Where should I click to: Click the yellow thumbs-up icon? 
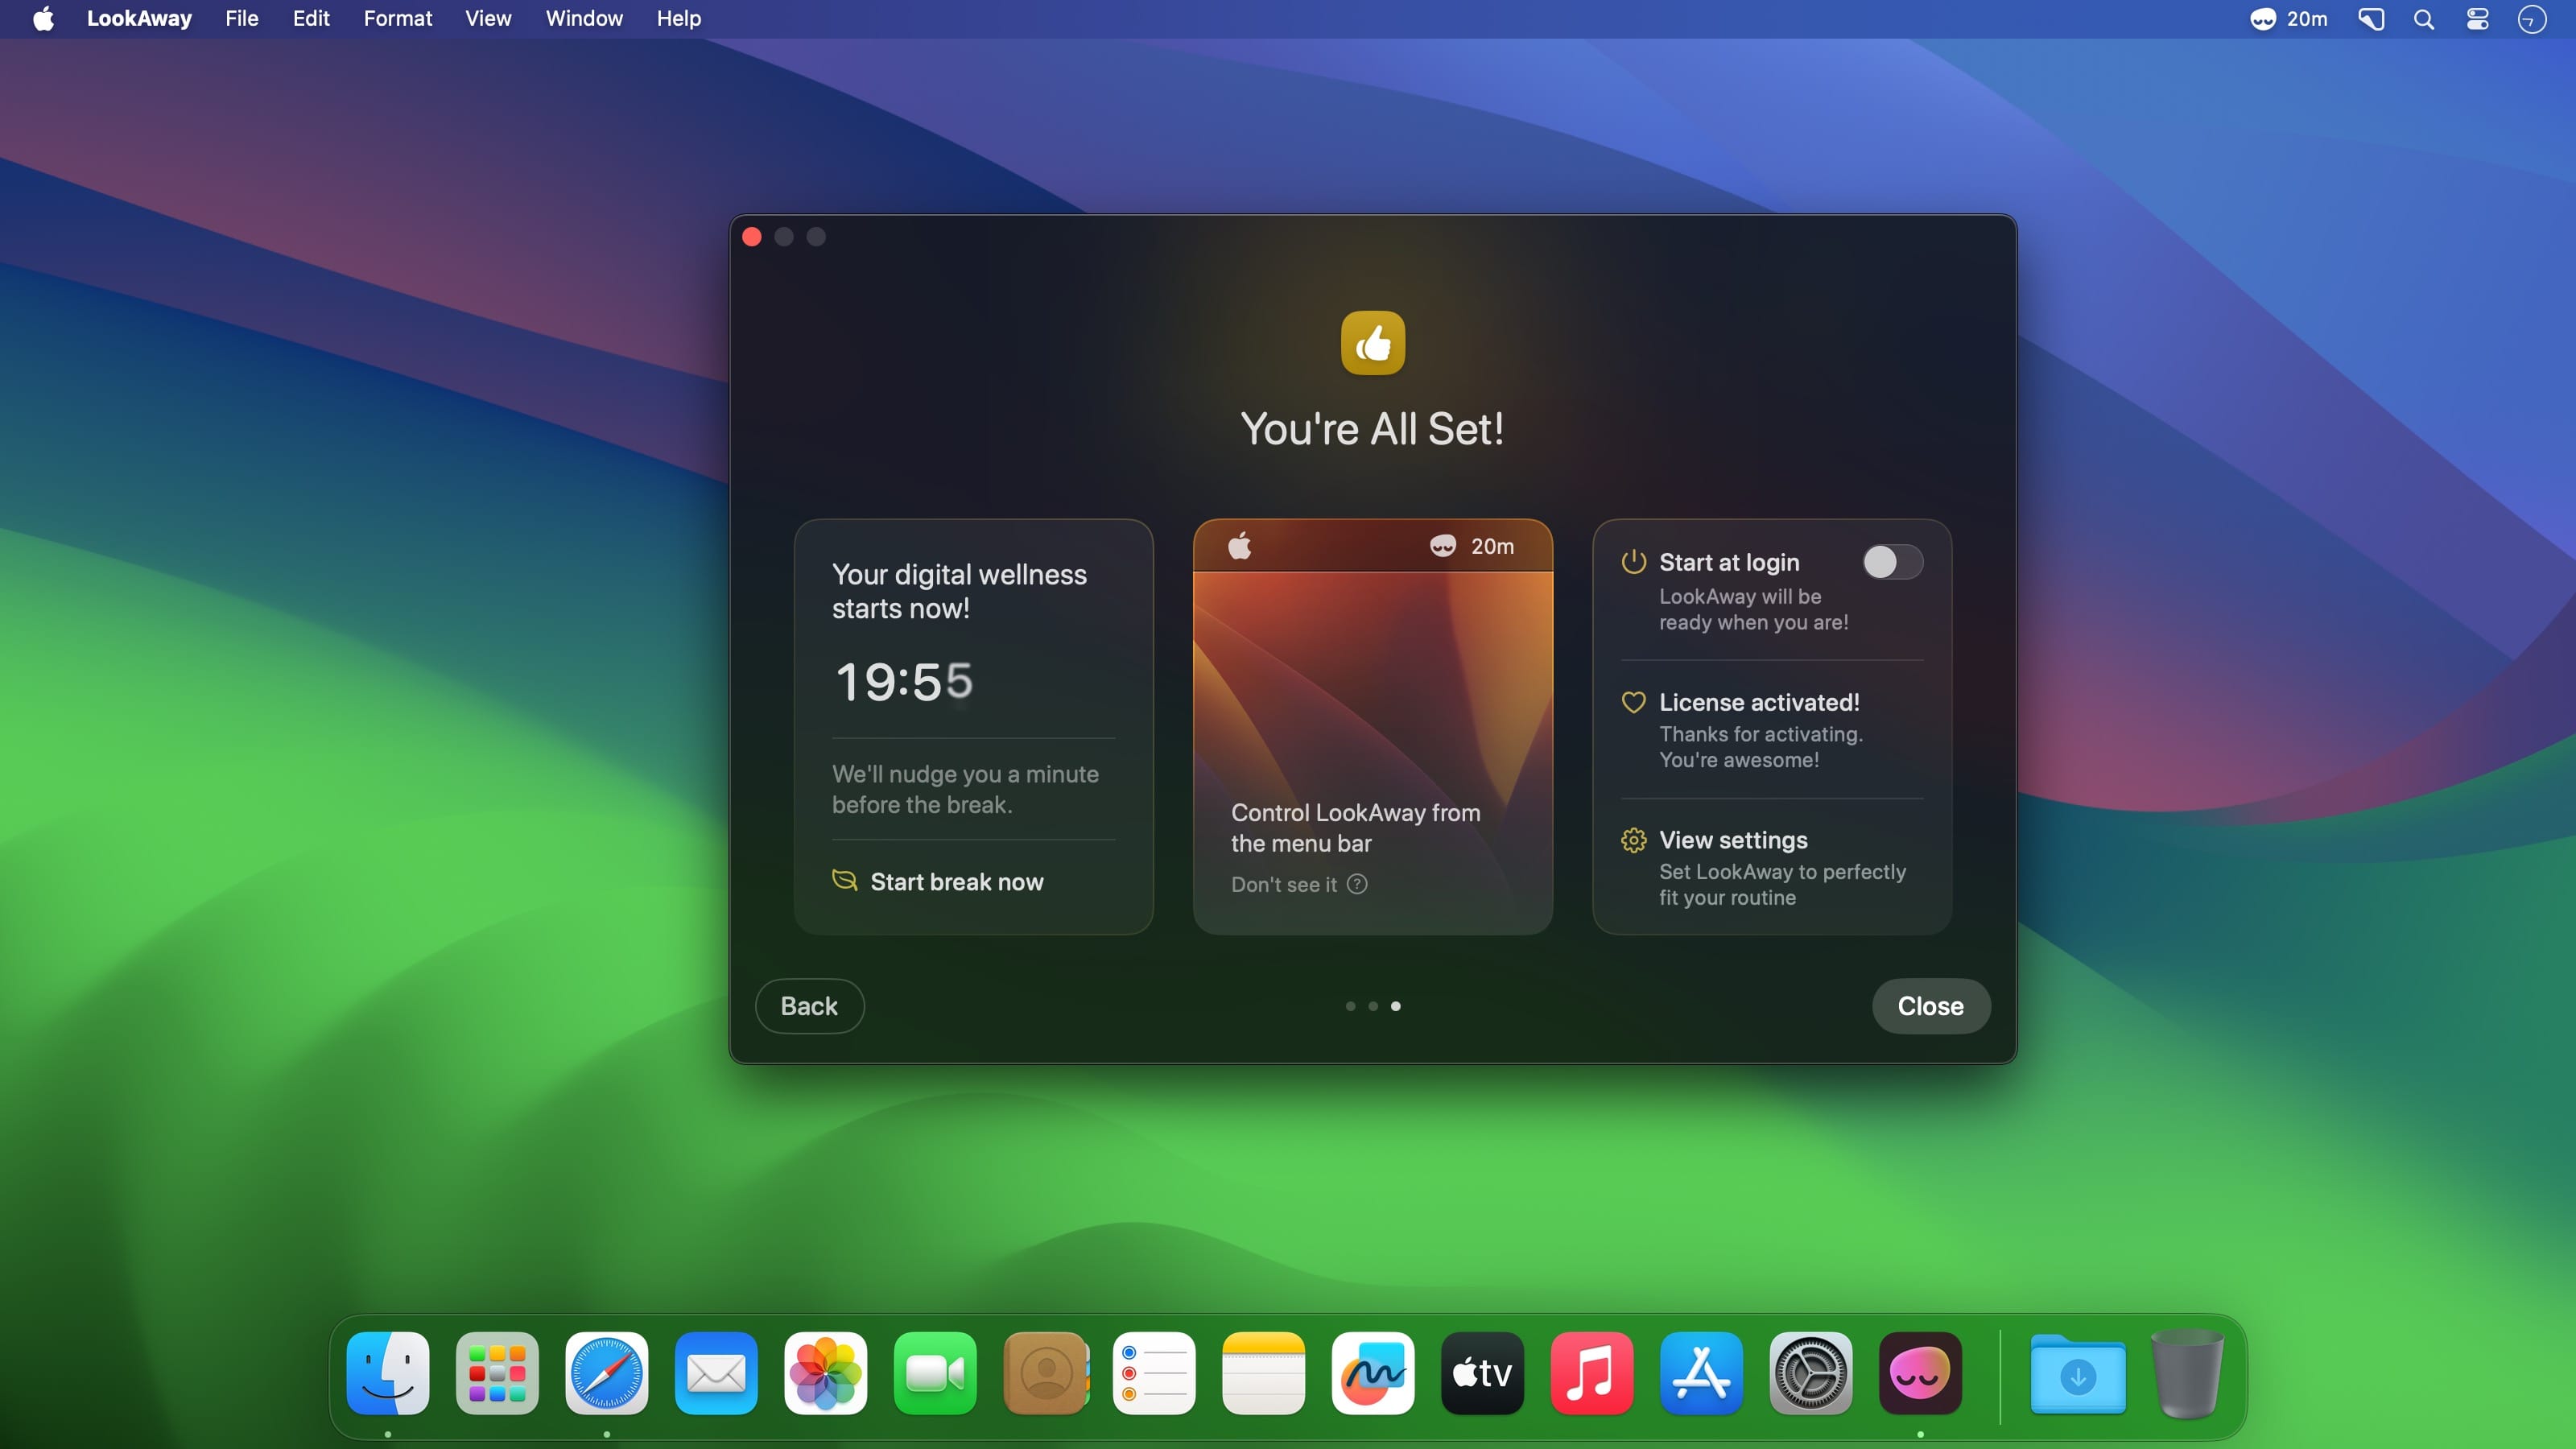(x=1372, y=343)
